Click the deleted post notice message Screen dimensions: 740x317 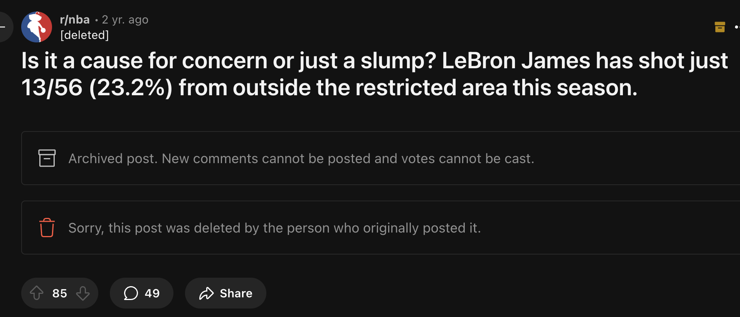(x=274, y=228)
